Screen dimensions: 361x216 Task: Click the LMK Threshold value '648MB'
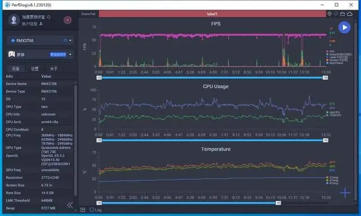pos(47,201)
